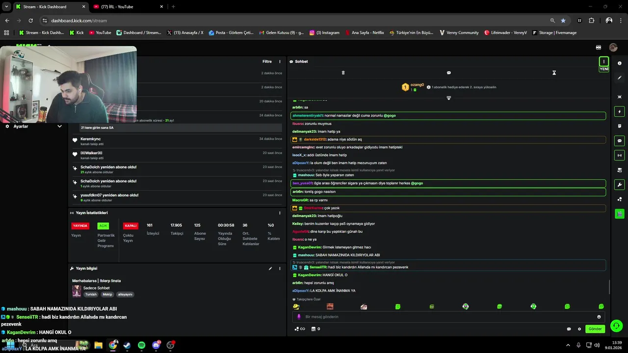Toggle the wrench tools icon in right sidebar

click(x=620, y=185)
